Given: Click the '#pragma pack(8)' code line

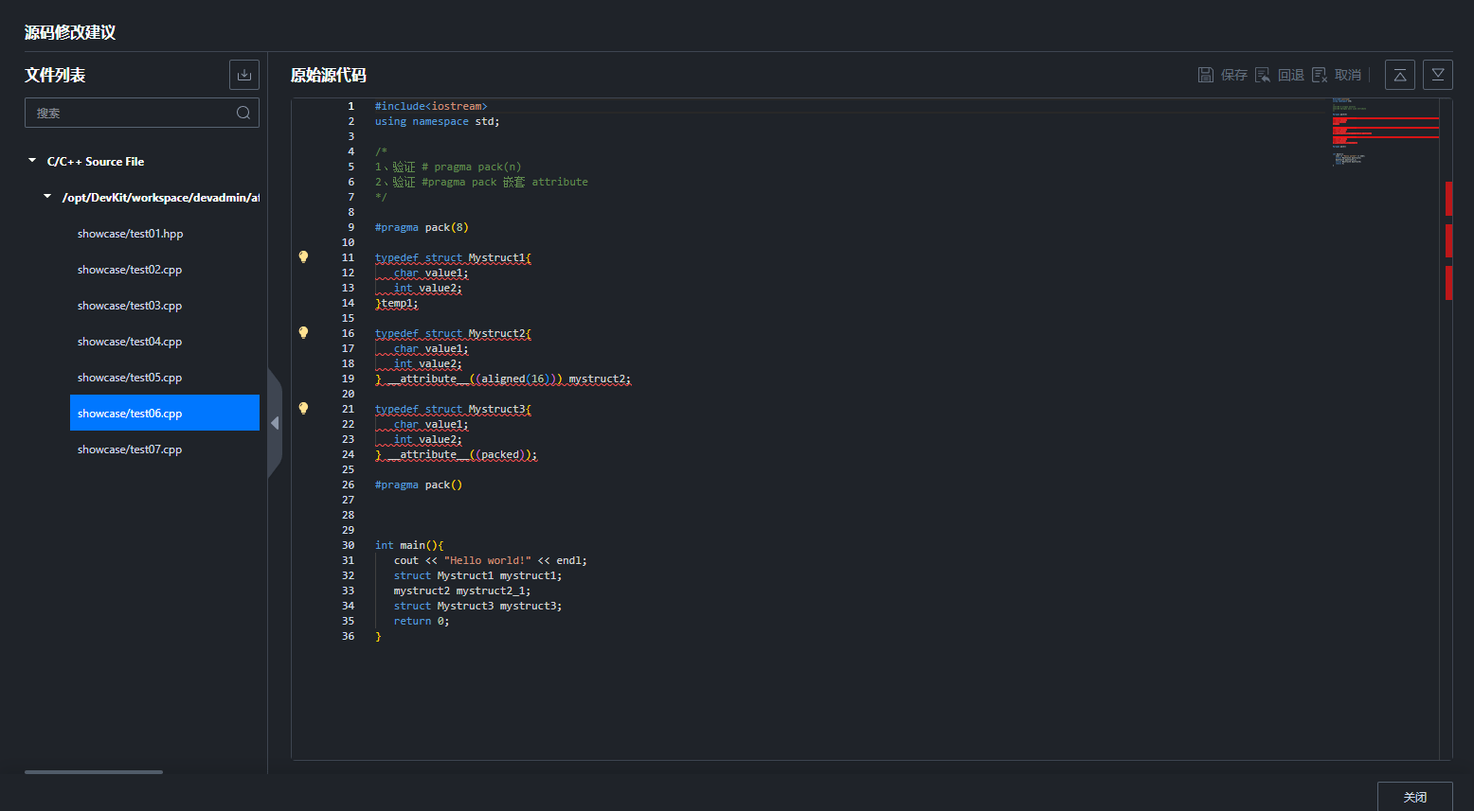Looking at the screenshot, I should [422, 227].
